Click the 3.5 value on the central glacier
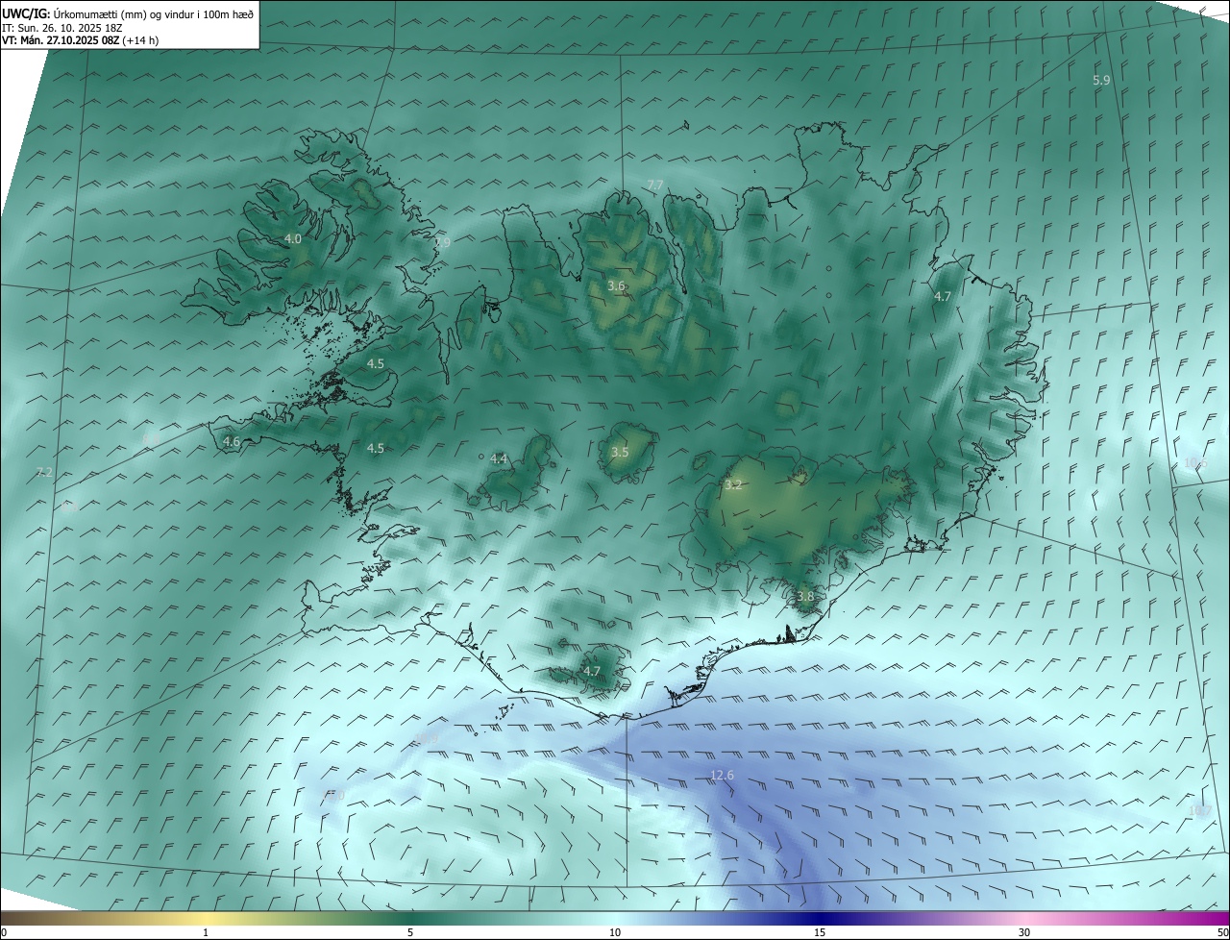 click(x=620, y=452)
